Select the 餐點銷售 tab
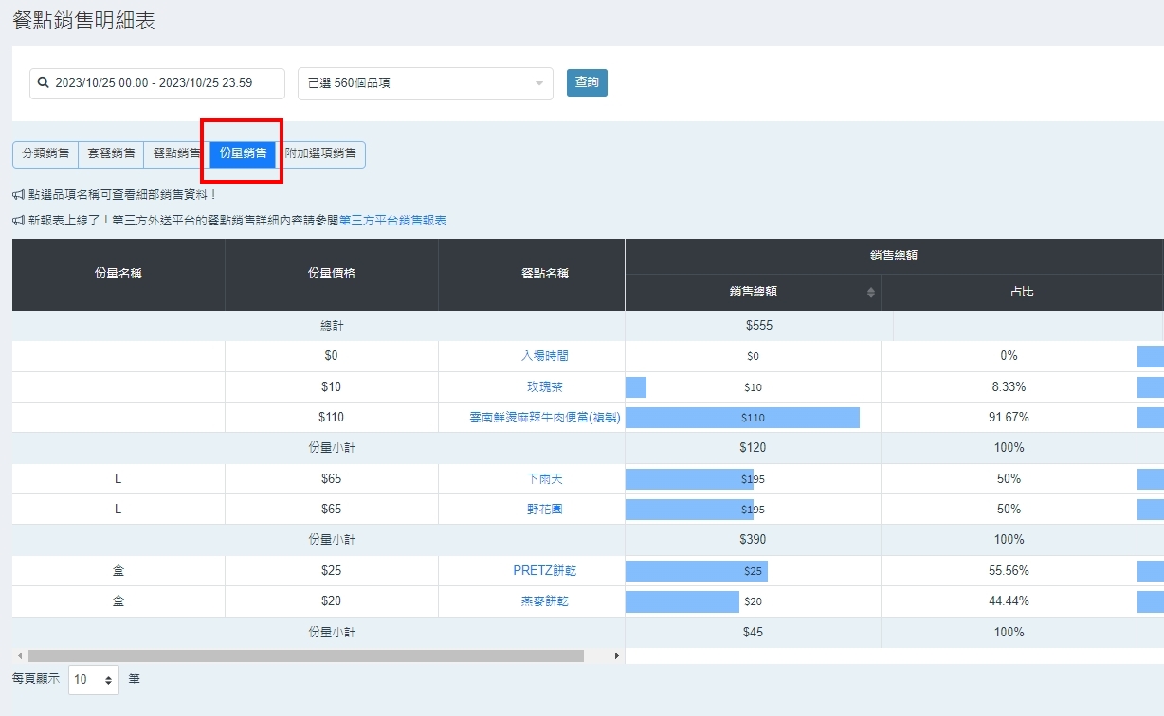 coord(176,153)
